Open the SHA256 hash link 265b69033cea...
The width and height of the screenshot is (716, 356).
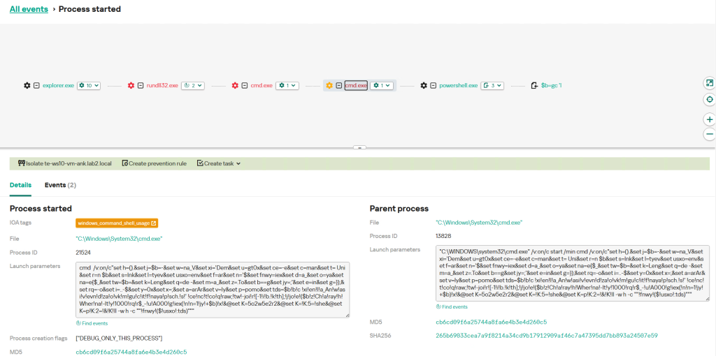point(547,336)
